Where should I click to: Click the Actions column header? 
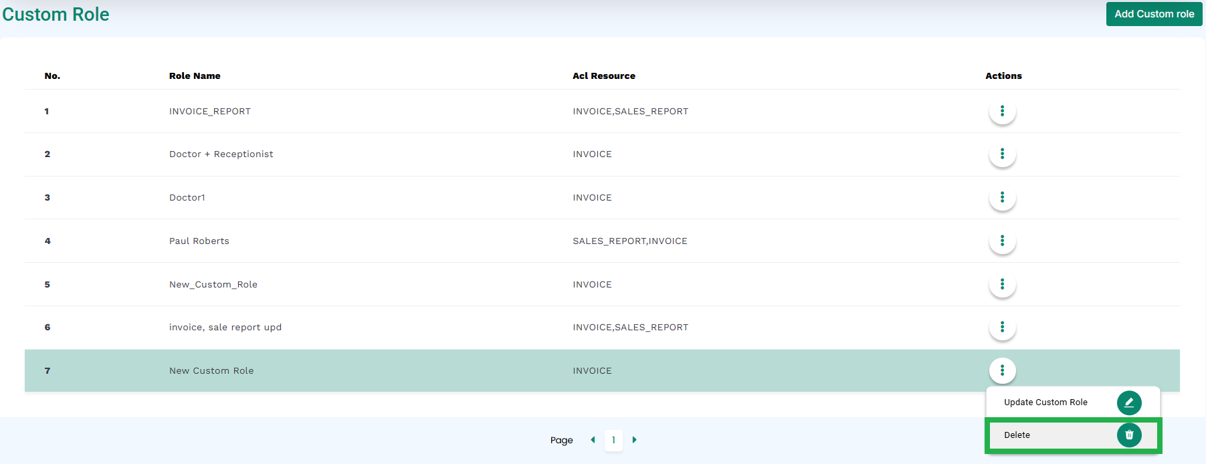click(1003, 76)
